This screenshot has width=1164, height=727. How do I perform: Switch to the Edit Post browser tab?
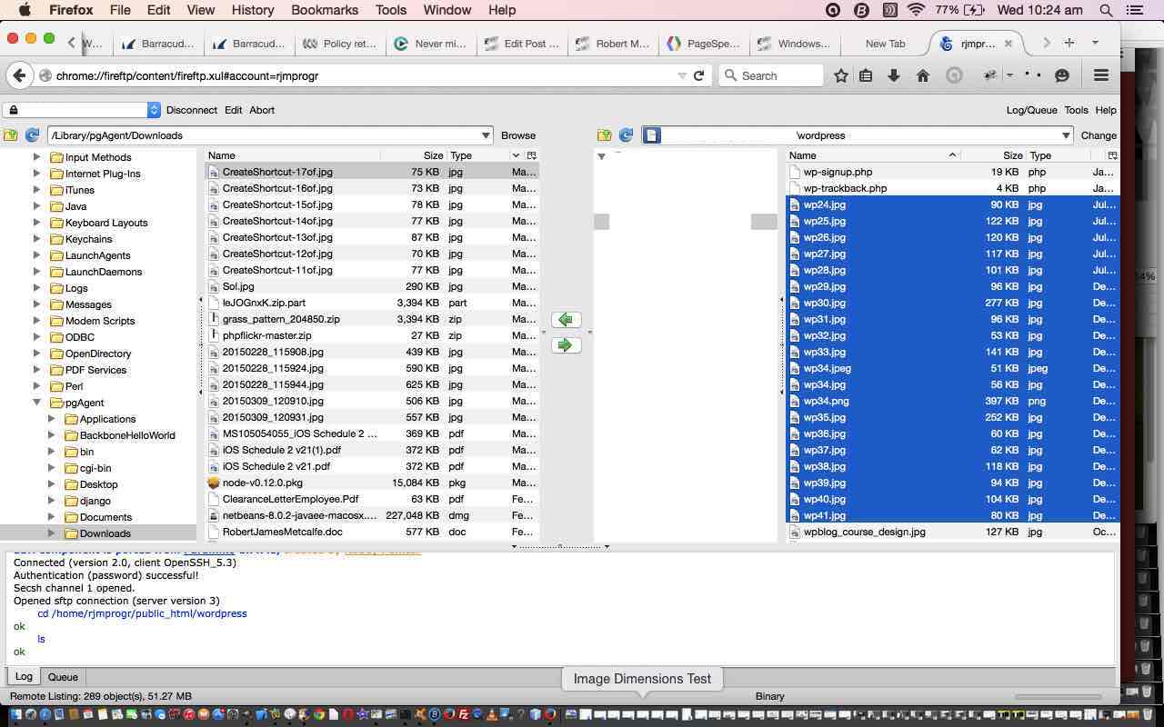[522, 43]
